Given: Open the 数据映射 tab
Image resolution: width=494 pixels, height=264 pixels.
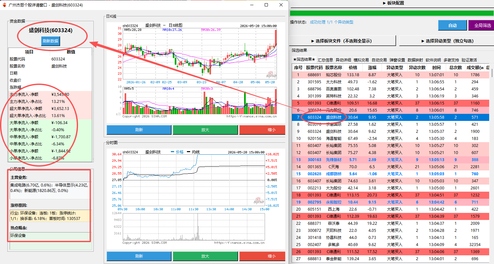Looking at the screenshot, I should coord(415,60).
